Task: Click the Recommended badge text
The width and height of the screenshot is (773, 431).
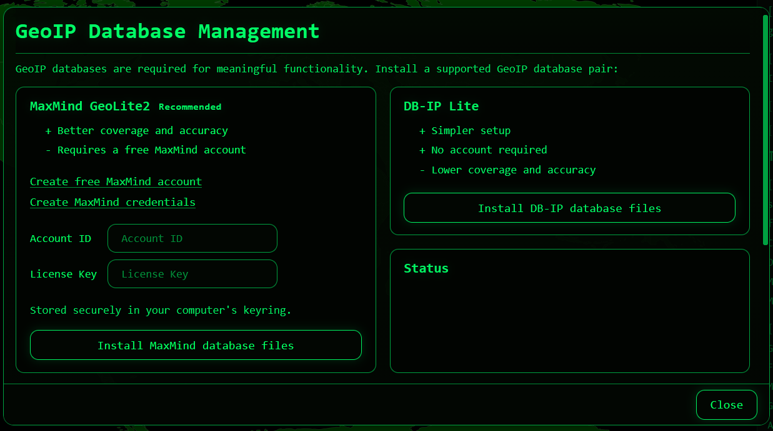Action: point(190,107)
